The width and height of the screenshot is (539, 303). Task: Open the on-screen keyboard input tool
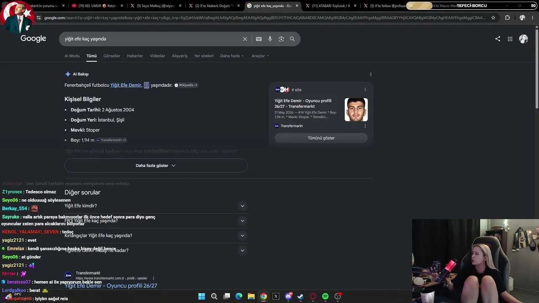259,39
